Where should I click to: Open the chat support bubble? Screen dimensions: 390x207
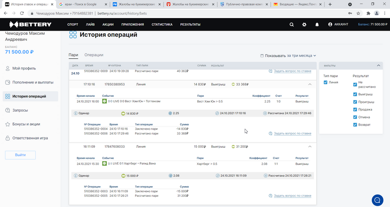[377, 200]
